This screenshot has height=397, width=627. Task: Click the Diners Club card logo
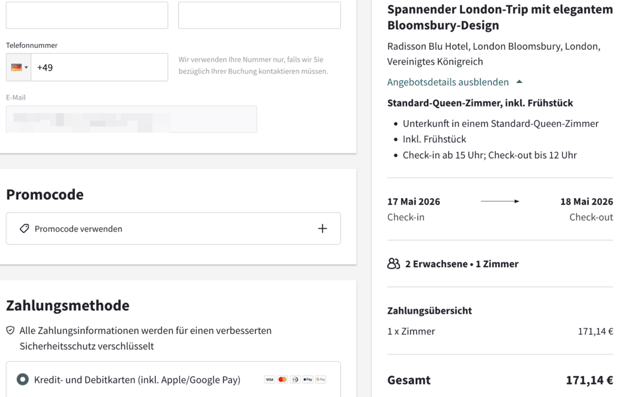pyautogui.click(x=295, y=379)
